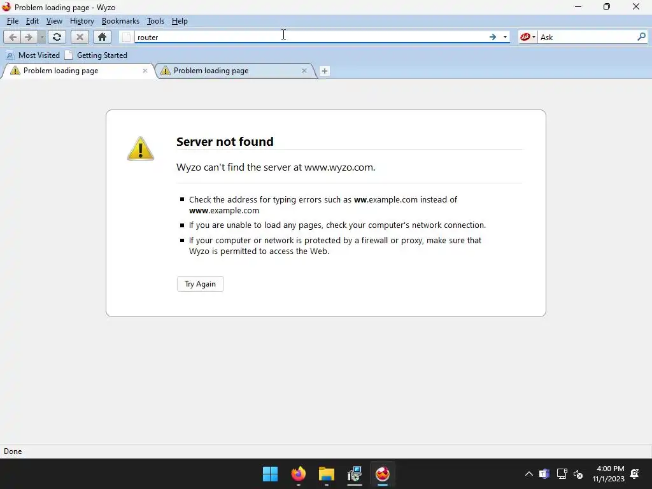
Task: Open the View menu
Action: pos(54,21)
